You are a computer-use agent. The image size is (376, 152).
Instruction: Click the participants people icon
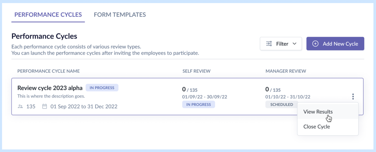click(x=20, y=106)
